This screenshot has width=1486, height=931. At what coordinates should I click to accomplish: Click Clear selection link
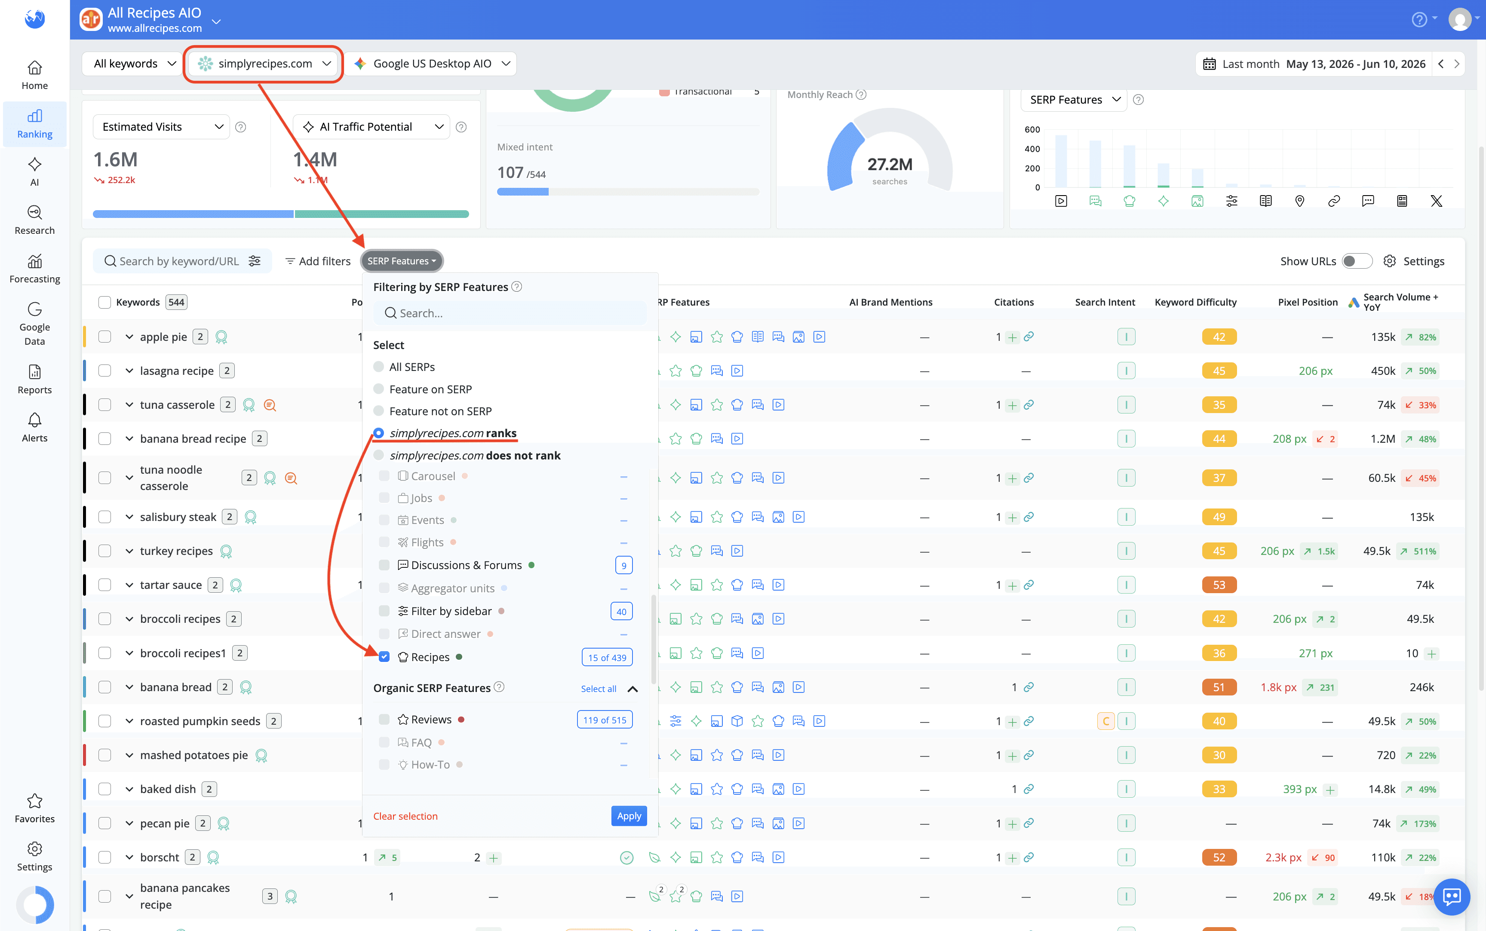pos(405,816)
